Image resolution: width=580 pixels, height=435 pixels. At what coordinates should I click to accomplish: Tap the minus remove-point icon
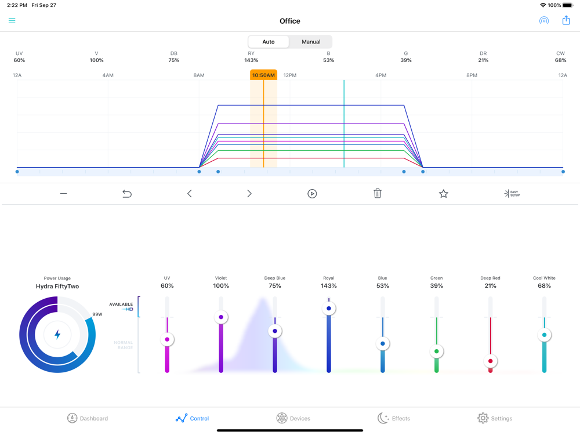point(64,194)
